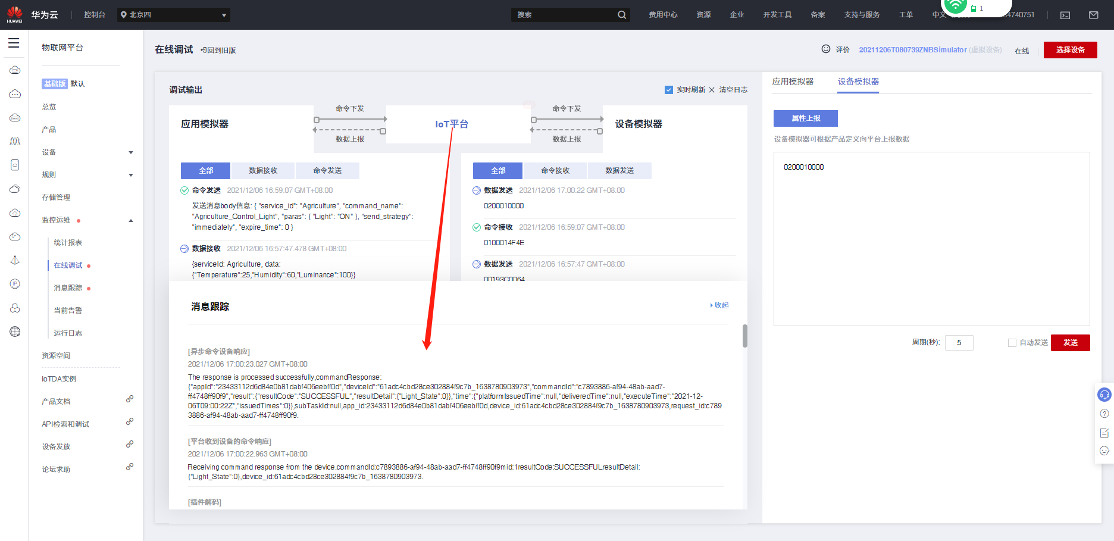The image size is (1114, 541).
Task: Open 开发工具 in the top bar
Action: point(778,15)
